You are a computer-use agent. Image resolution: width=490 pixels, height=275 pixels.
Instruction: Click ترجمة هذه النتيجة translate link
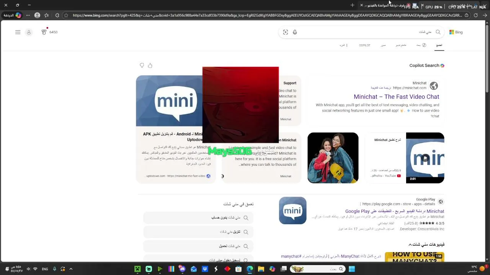point(381,88)
